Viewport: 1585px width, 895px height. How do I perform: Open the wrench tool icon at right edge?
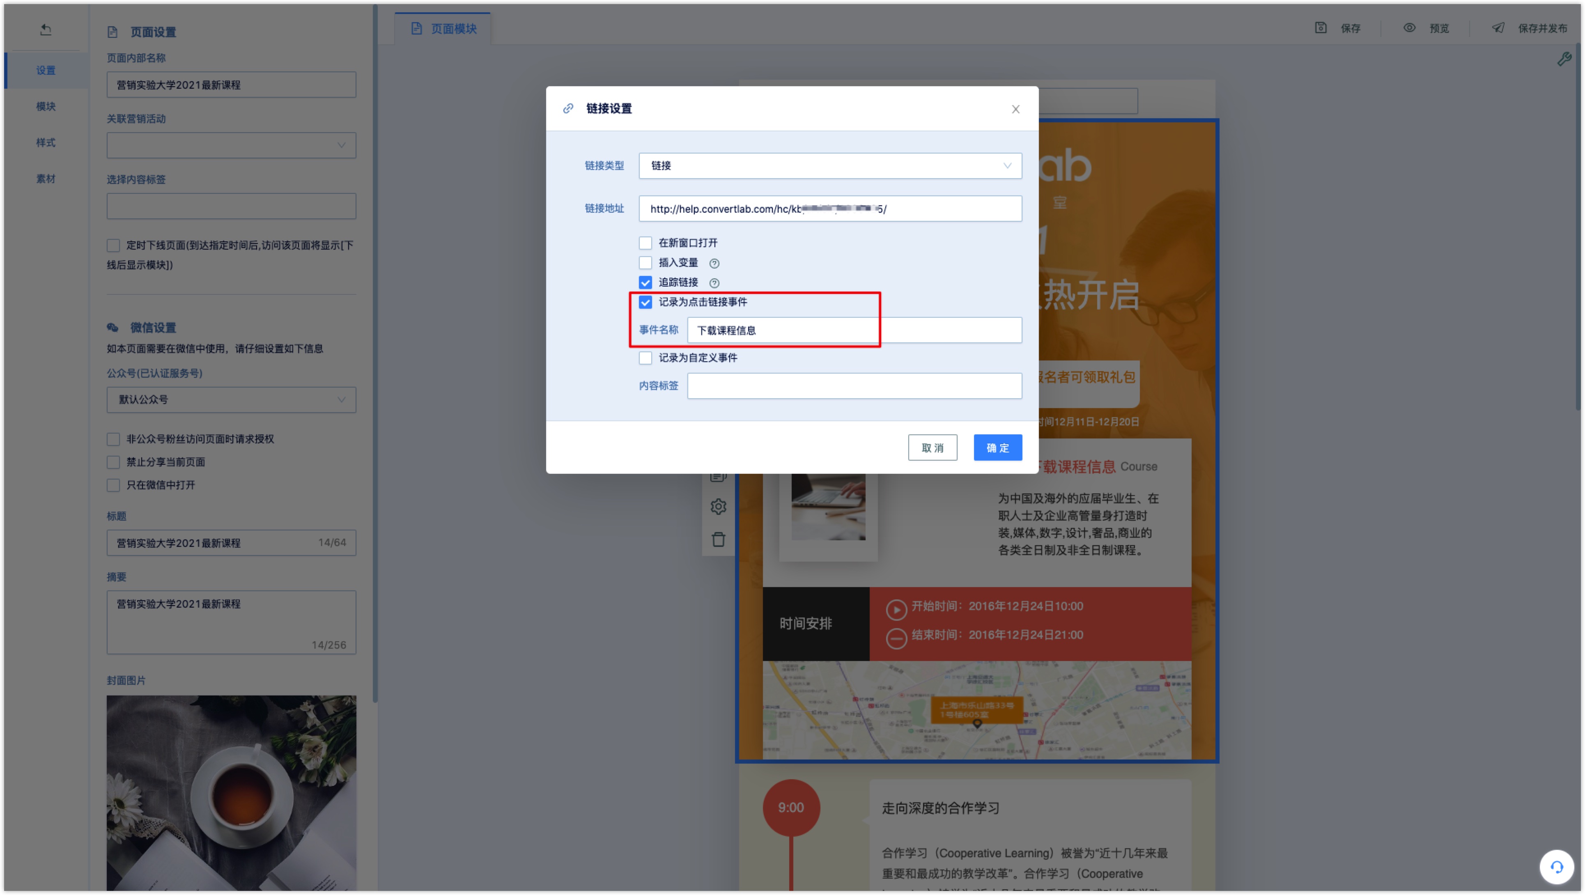[x=1564, y=59]
